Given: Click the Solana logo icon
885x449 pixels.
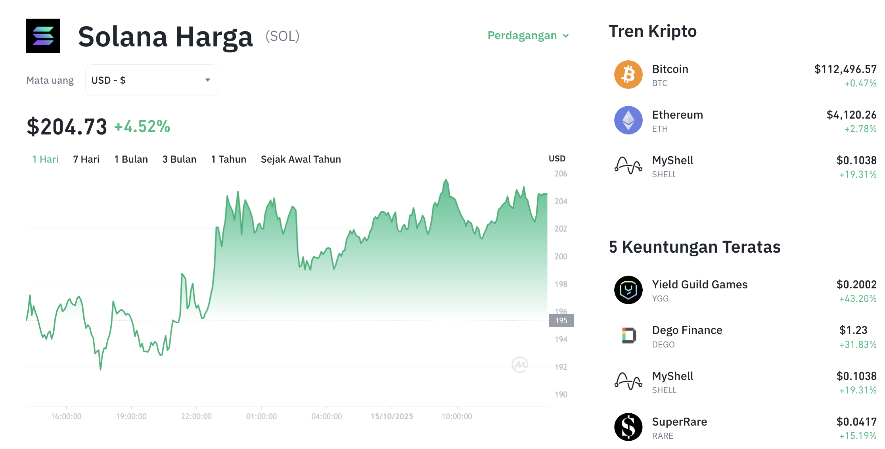Looking at the screenshot, I should (x=43, y=36).
